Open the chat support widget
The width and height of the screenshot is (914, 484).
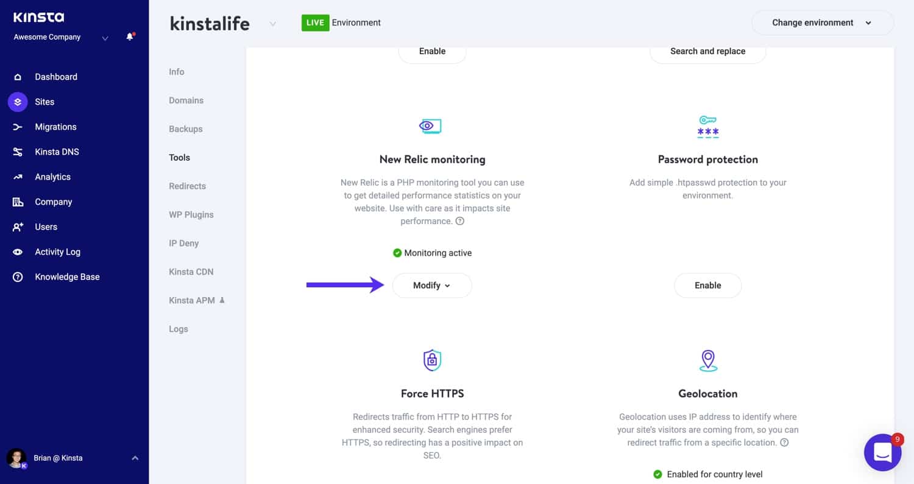pyautogui.click(x=882, y=452)
